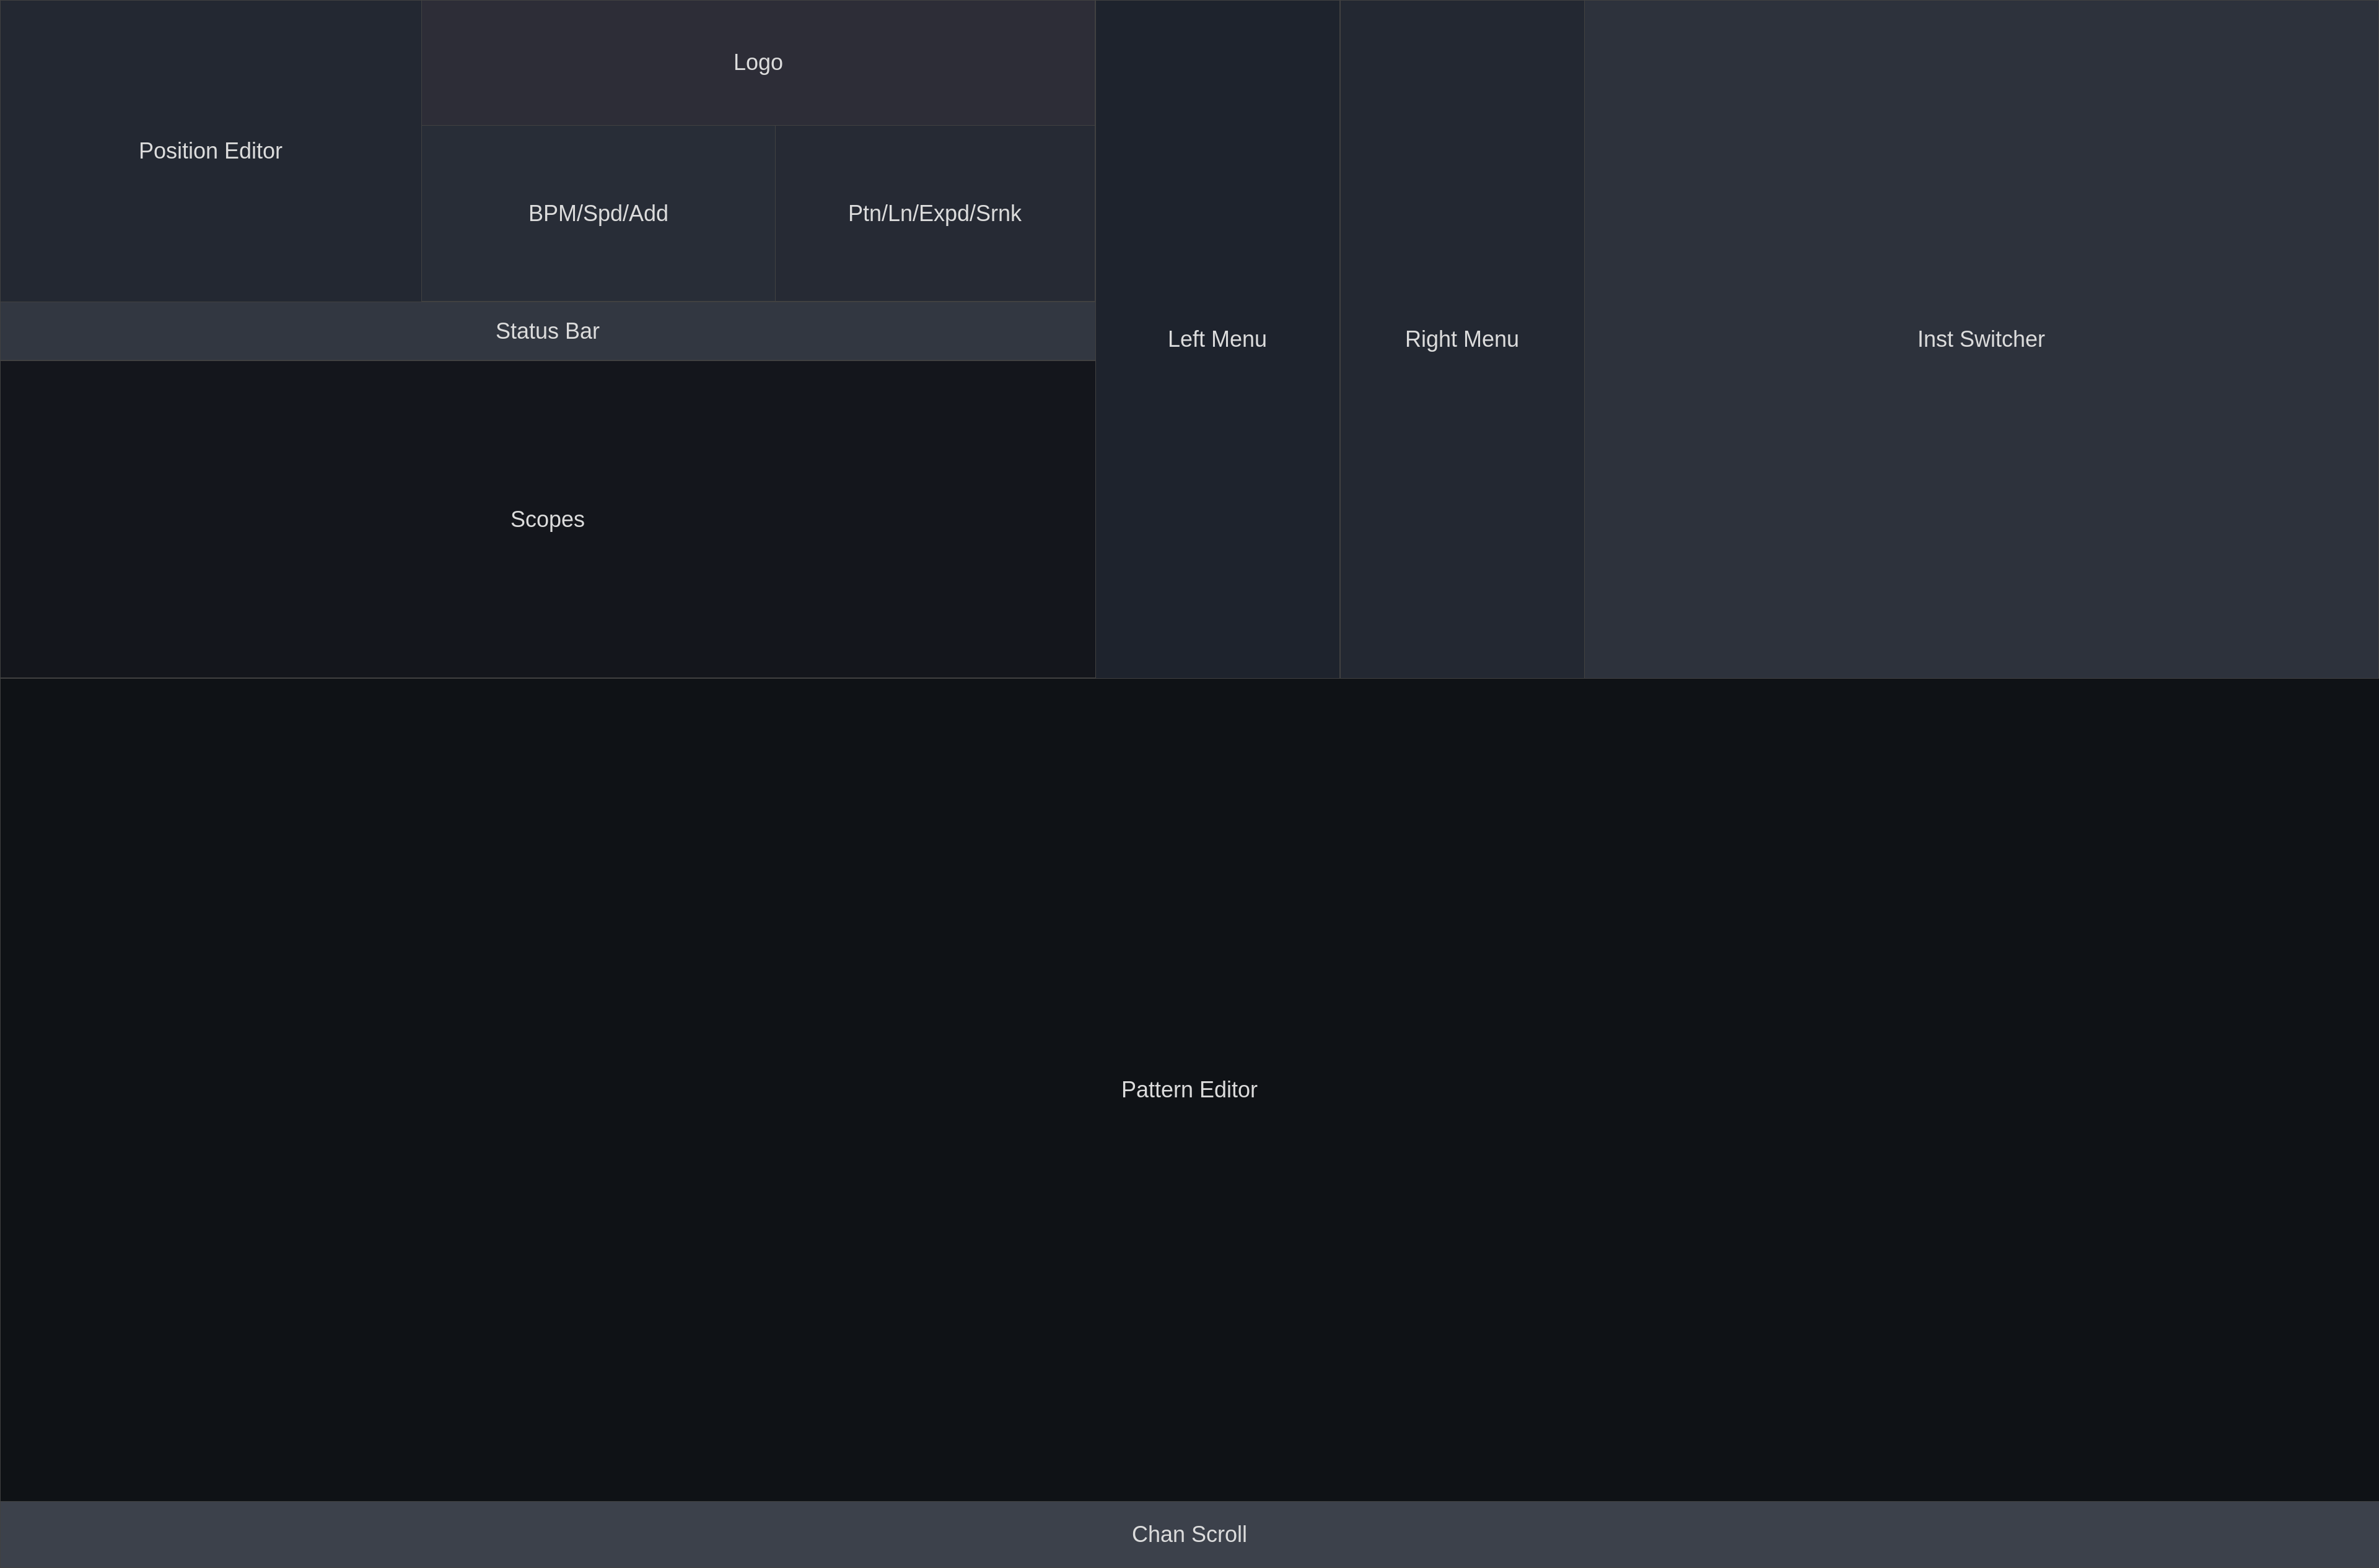Click the 'Pattern Editor' text label

pyautogui.click(x=1188, y=1090)
